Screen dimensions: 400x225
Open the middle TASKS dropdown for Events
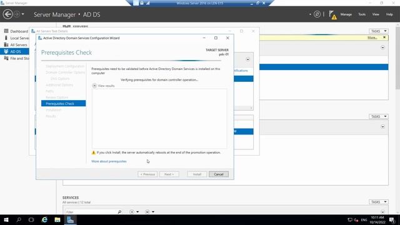[379, 117]
